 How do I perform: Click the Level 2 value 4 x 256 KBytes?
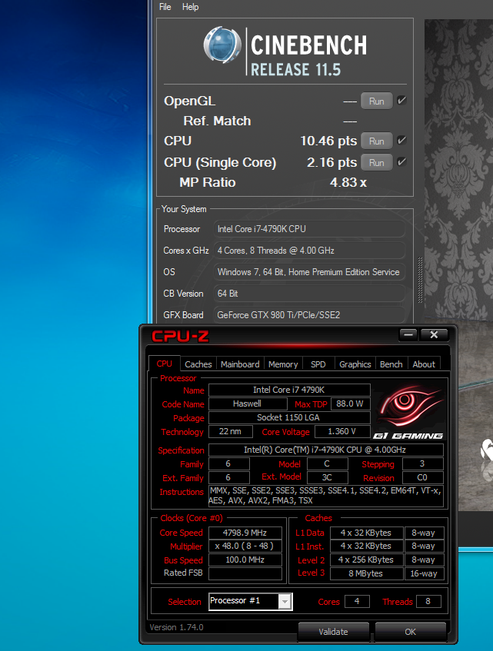(x=366, y=560)
